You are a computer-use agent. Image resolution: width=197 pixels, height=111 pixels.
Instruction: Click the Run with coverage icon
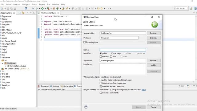click(48, 8)
